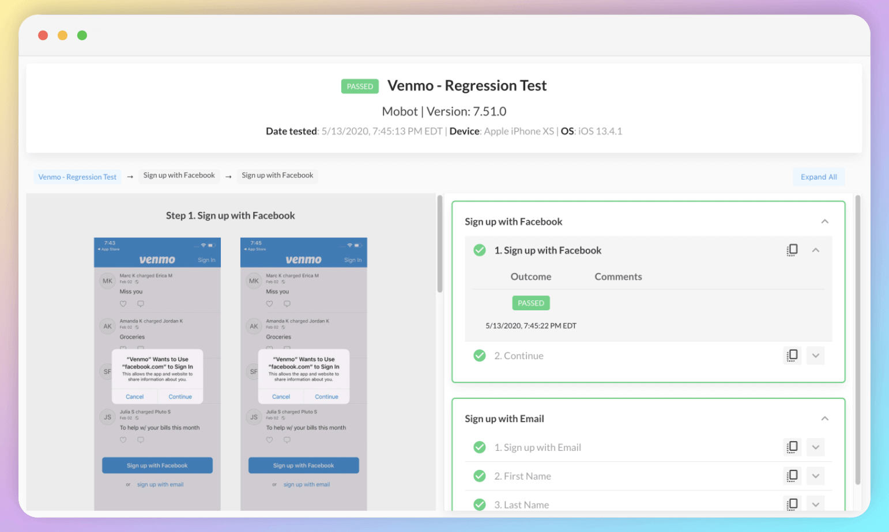Click the Outcome column header
This screenshot has height=532, width=889.
tap(530, 276)
